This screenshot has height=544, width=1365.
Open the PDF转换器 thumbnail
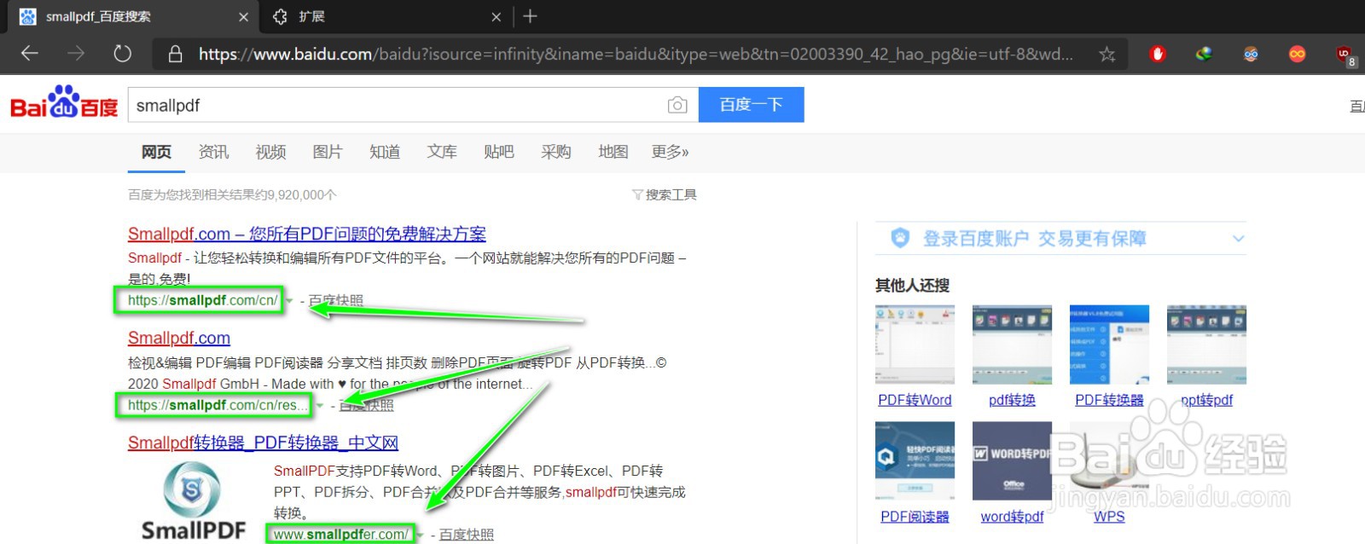click(1109, 344)
